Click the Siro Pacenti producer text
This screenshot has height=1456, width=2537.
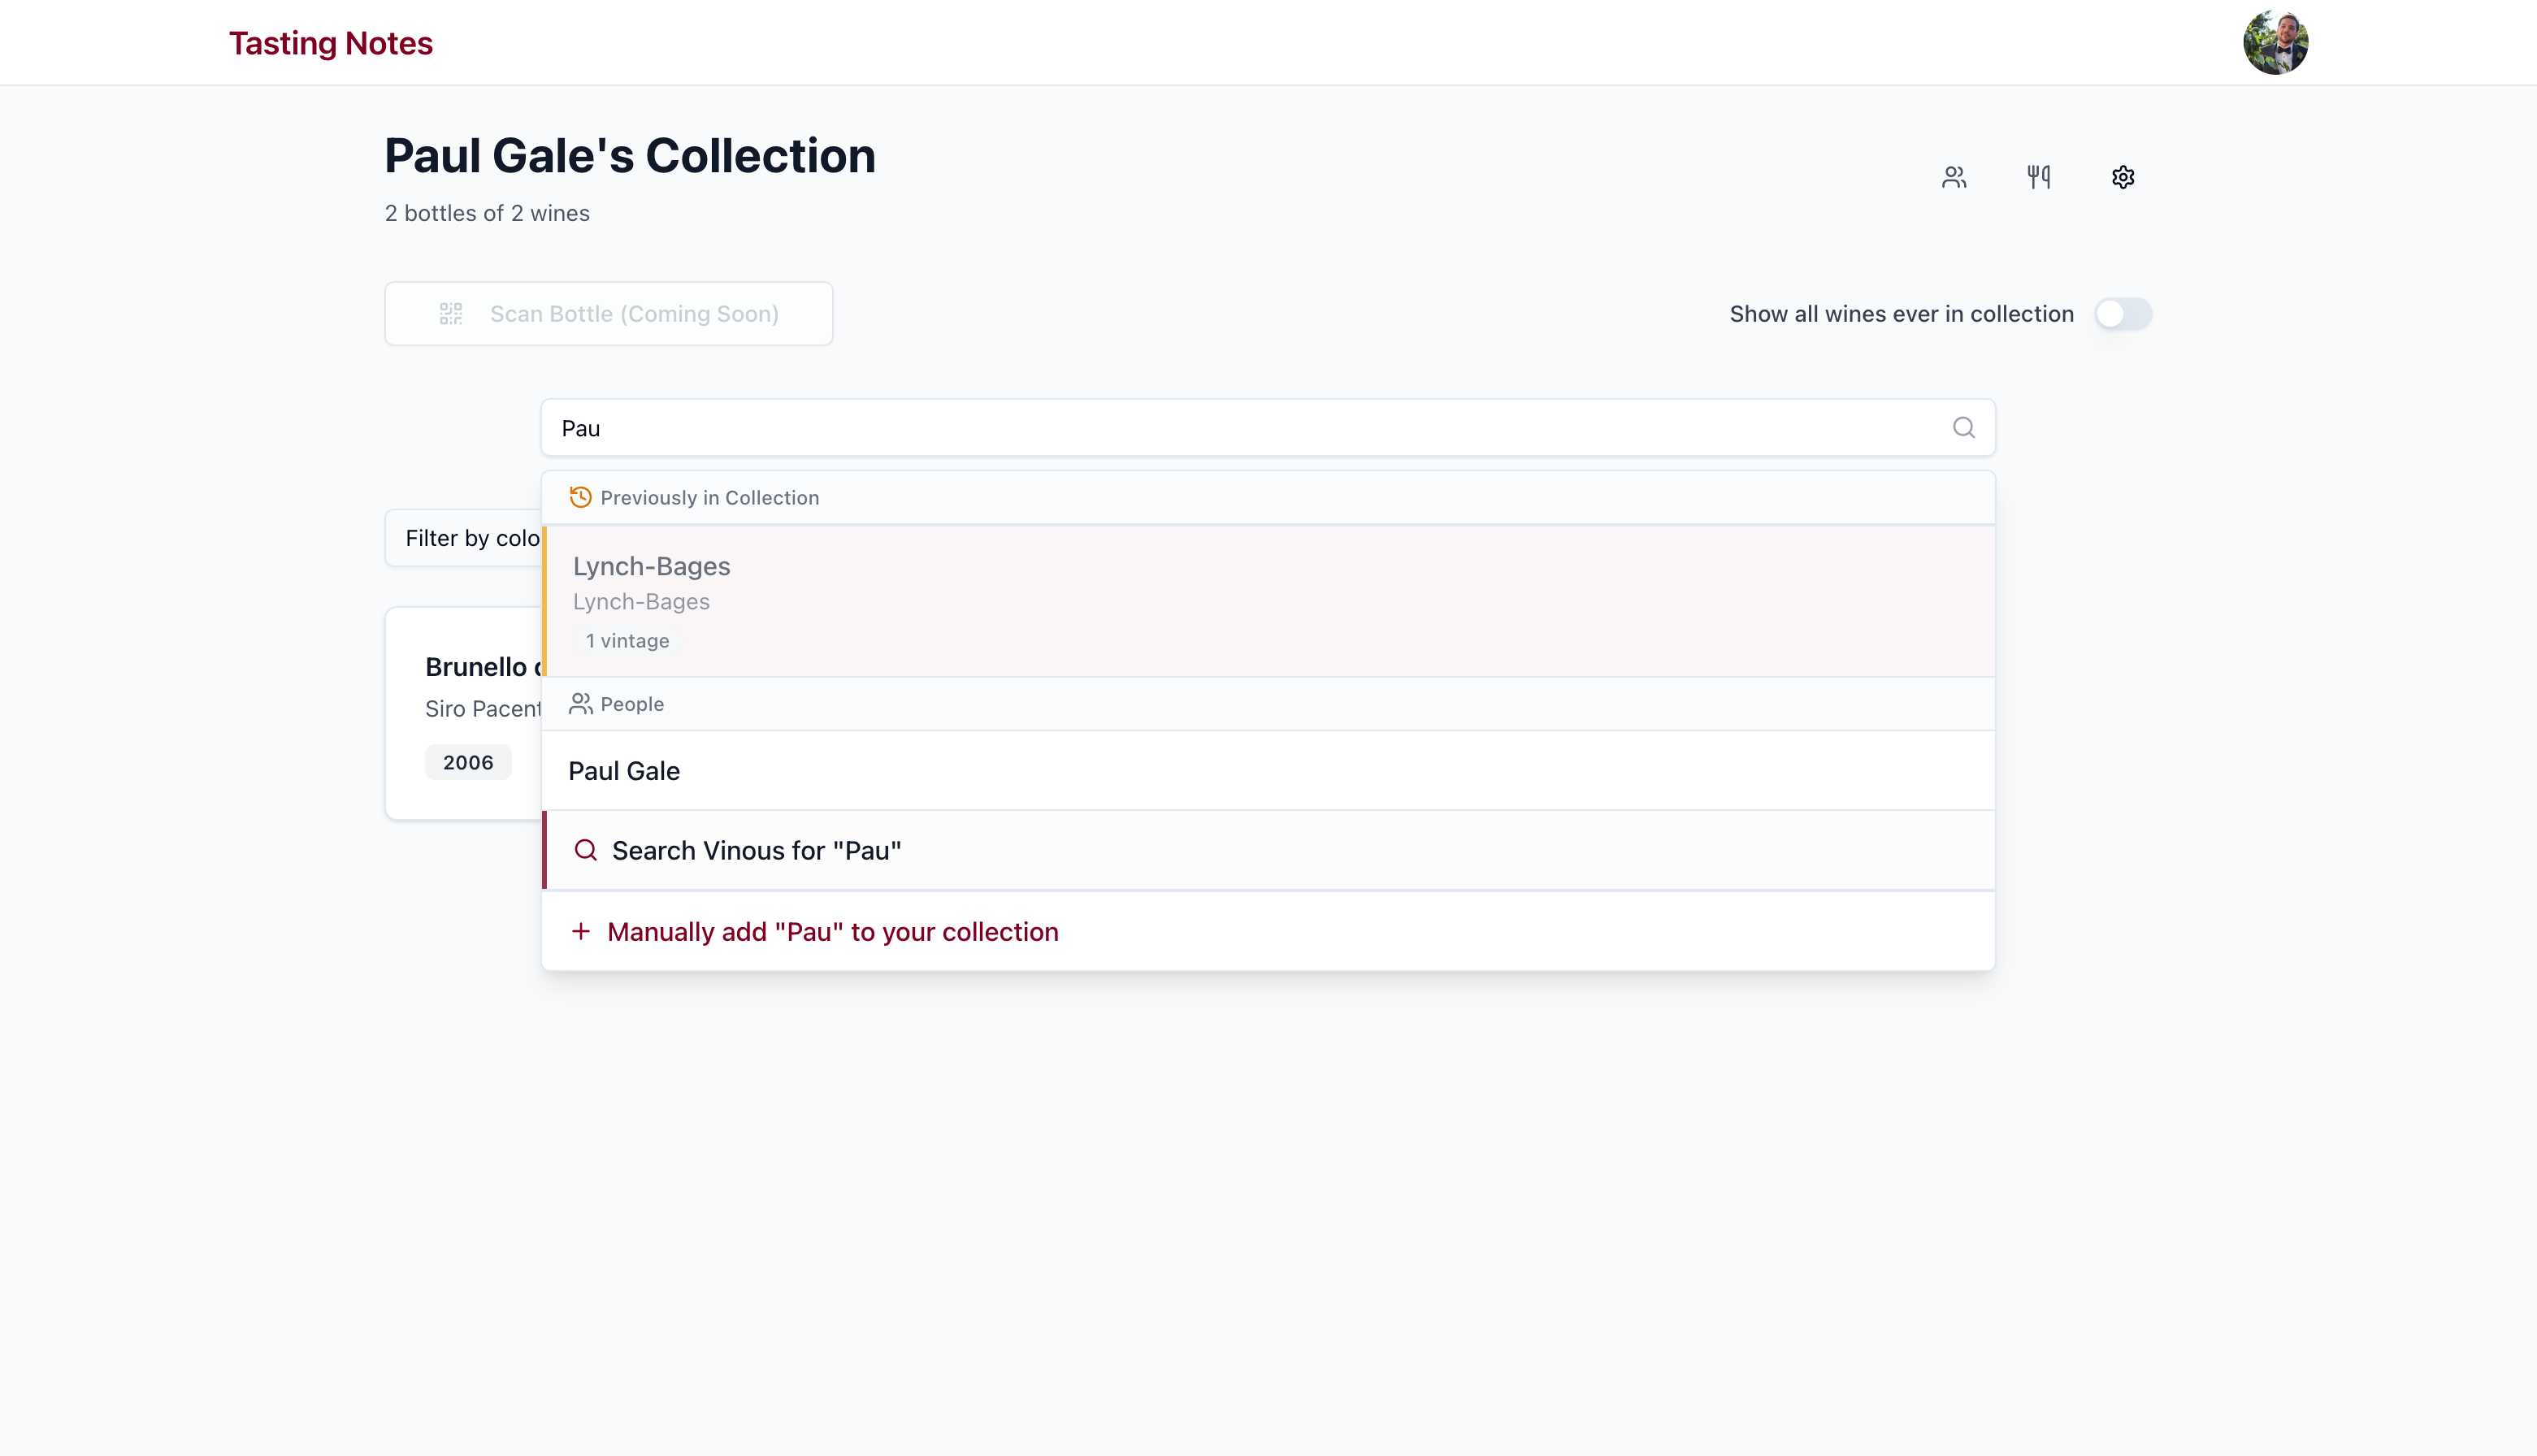click(x=483, y=709)
